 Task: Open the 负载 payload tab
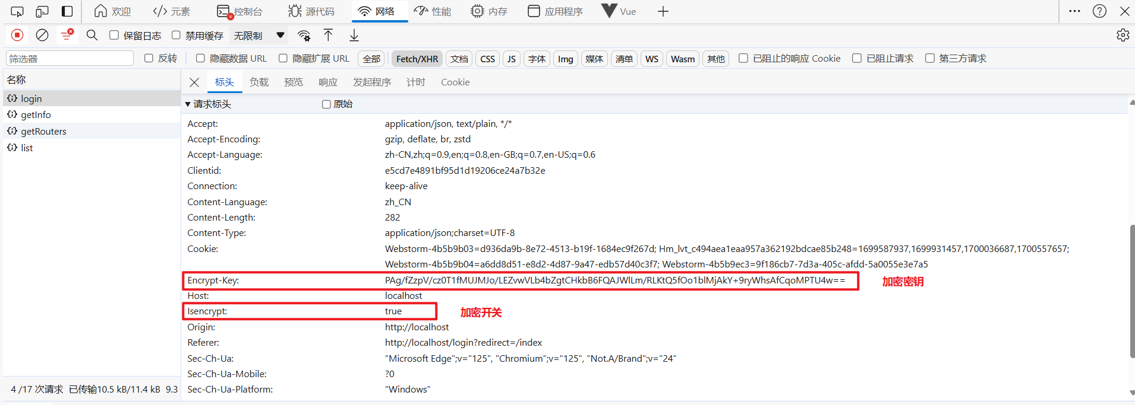pos(259,82)
